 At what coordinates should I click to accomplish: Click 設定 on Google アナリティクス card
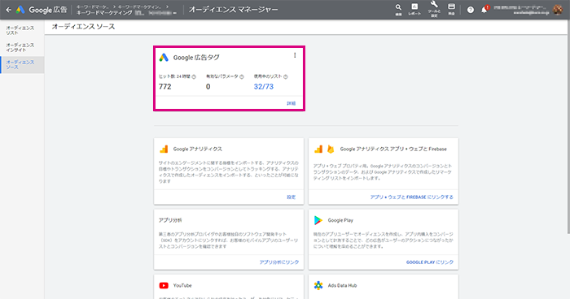tap(292, 197)
